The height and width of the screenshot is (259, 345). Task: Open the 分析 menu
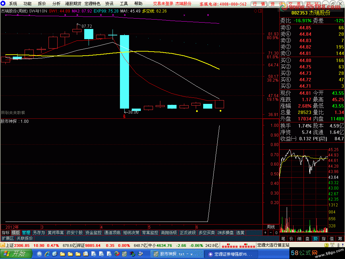tap(56, 4)
